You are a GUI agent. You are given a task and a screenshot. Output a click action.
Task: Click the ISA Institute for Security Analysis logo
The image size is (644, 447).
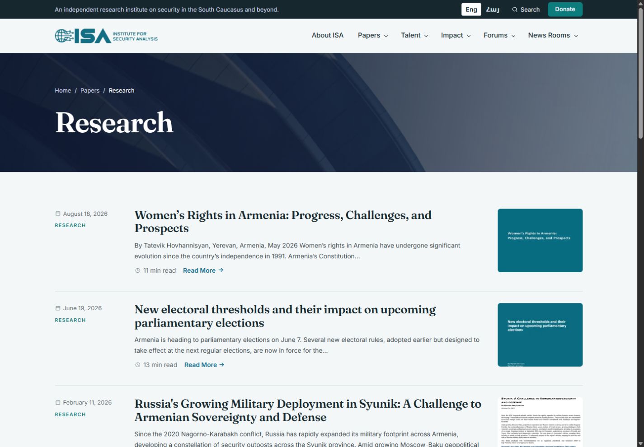click(x=106, y=36)
